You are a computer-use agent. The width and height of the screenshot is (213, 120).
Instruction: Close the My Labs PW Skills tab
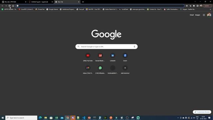(26, 2)
